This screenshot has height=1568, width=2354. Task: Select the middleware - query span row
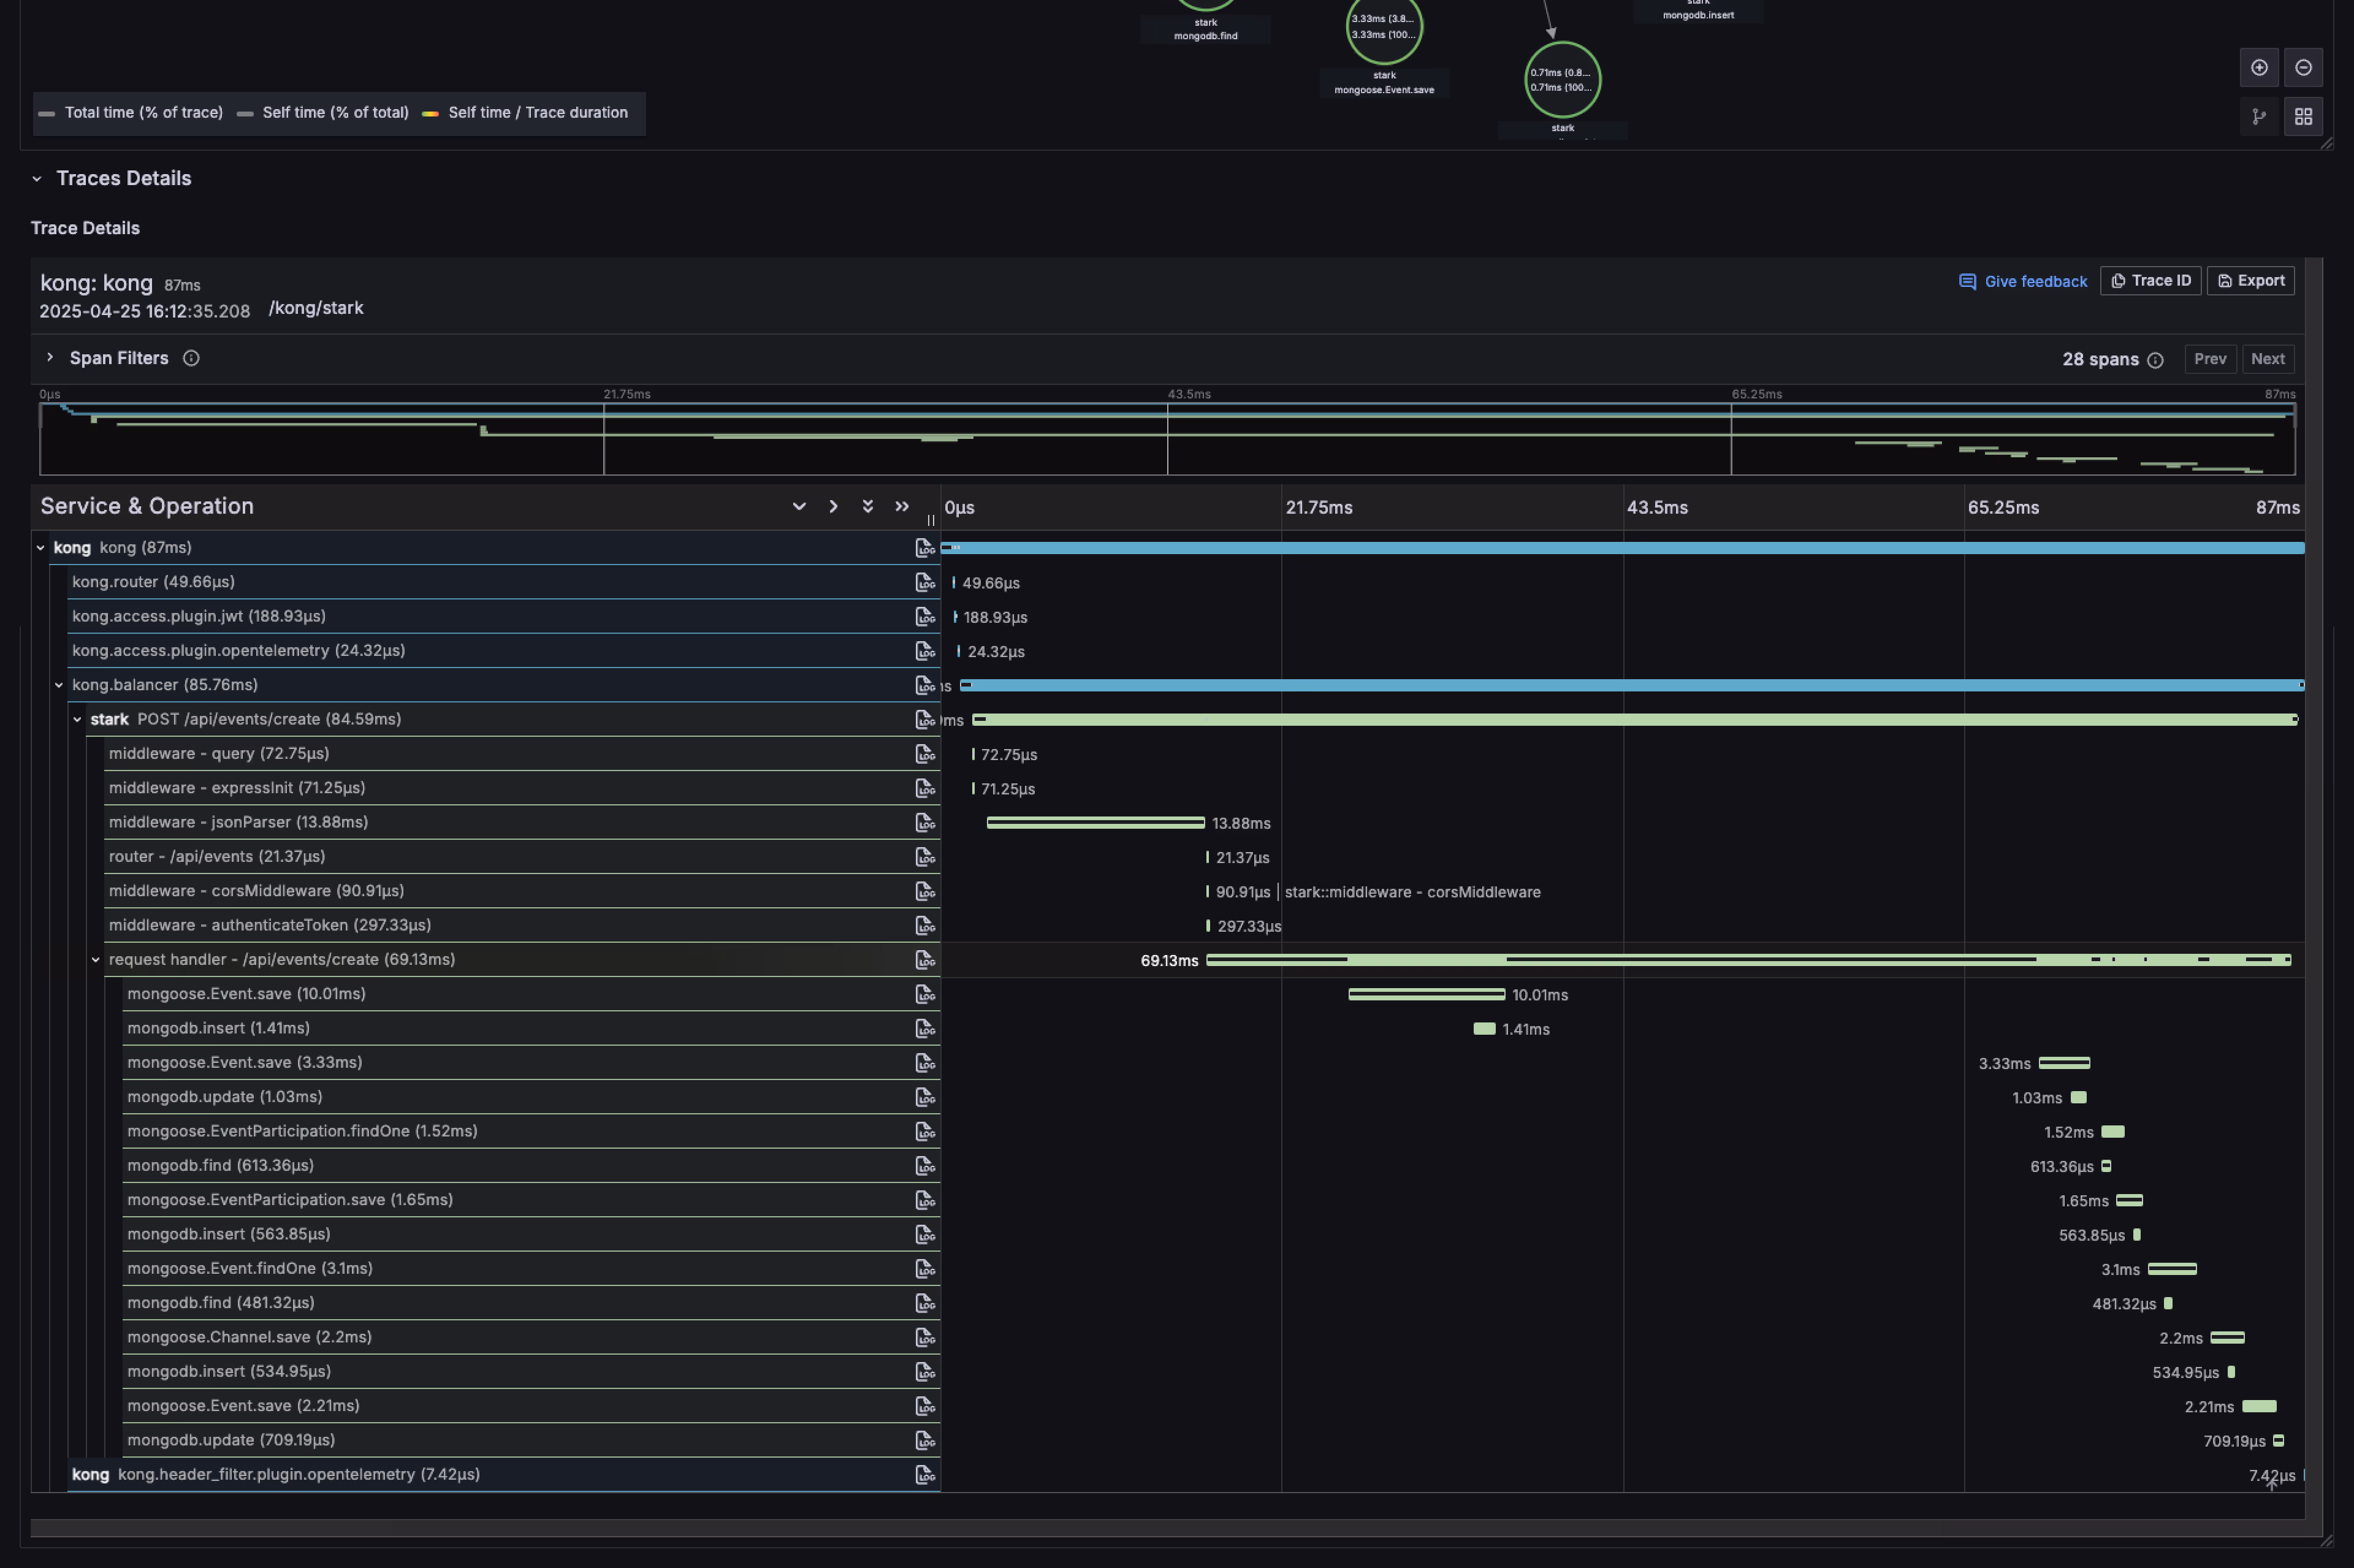coord(522,754)
